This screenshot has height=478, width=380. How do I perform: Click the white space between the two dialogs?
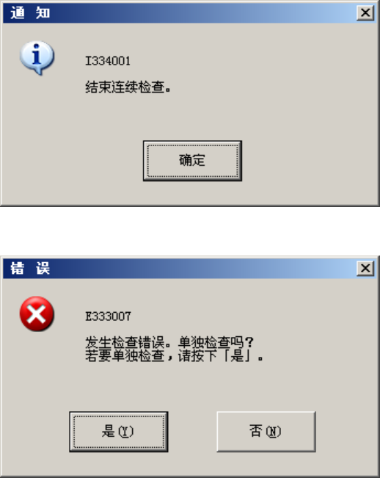click(x=190, y=231)
